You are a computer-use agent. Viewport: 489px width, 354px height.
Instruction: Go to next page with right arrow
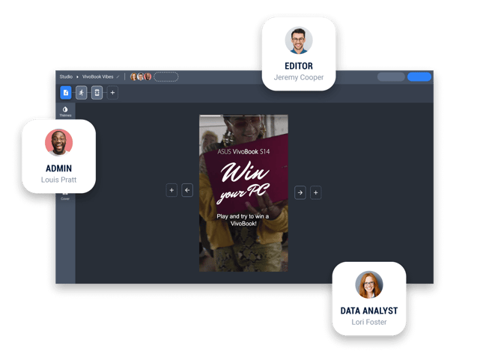(300, 192)
